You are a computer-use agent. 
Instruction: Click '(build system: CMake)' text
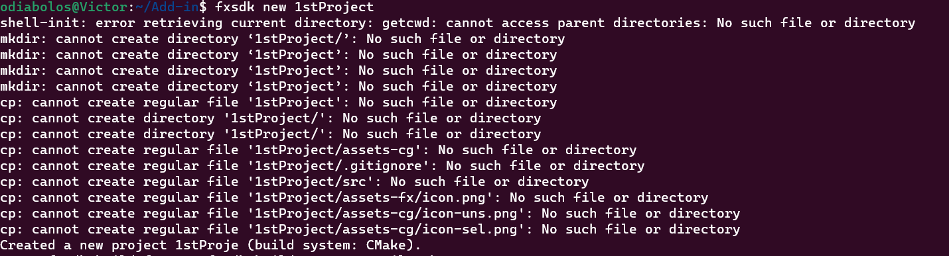coord(334,245)
